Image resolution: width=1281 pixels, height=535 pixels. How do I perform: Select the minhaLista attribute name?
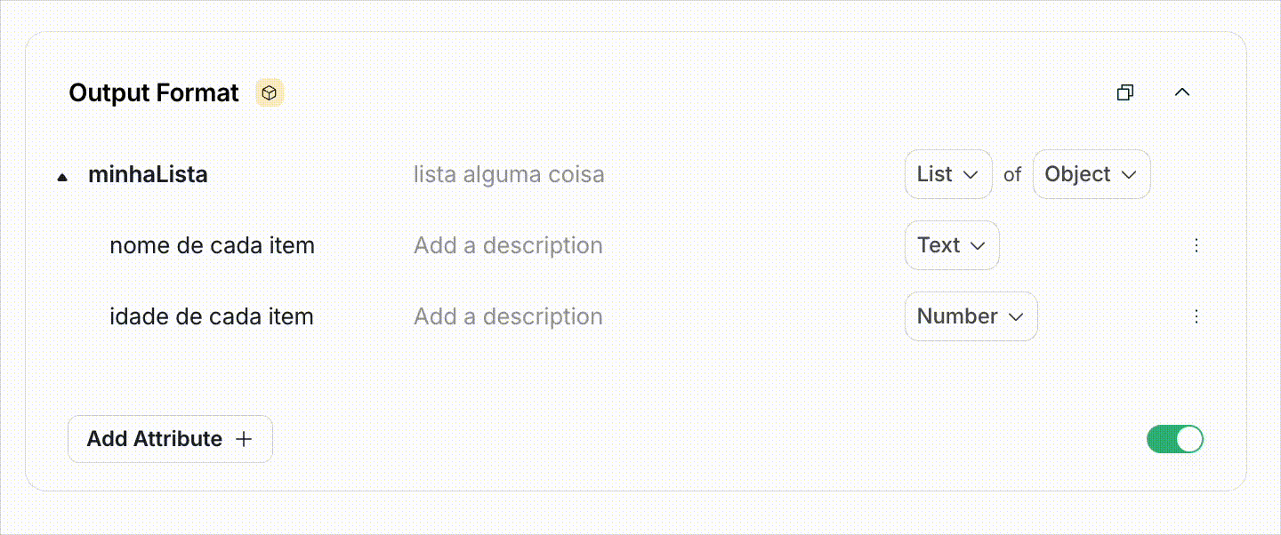(x=148, y=174)
